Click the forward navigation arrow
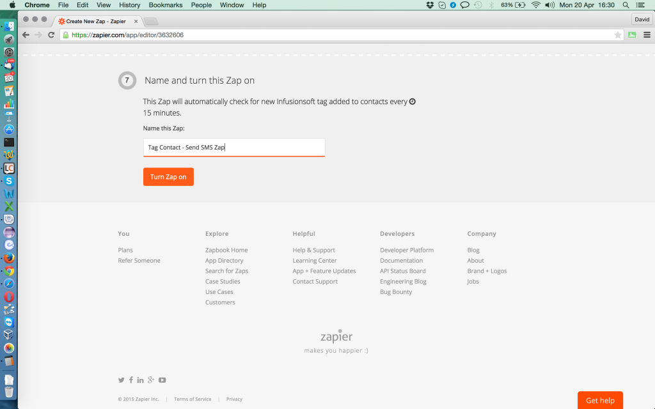This screenshot has width=655, height=409. (x=38, y=35)
